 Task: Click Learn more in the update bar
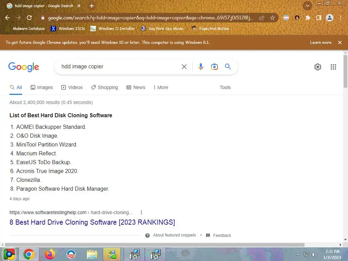(x=321, y=42)
